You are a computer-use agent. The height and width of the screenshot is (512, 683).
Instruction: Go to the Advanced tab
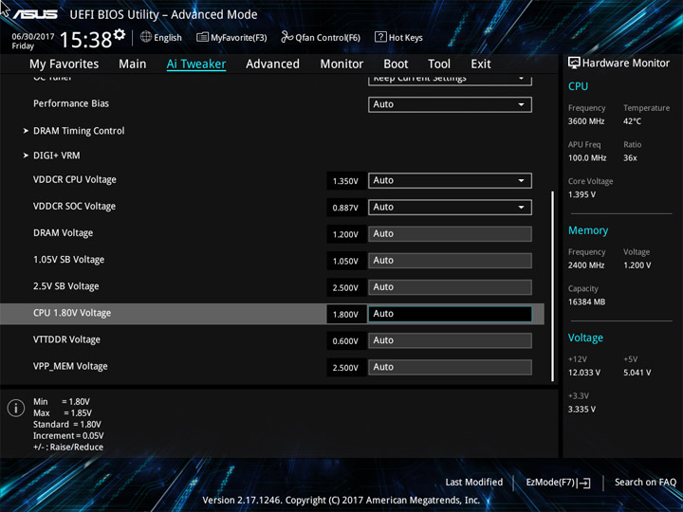(x=272, y=64)
